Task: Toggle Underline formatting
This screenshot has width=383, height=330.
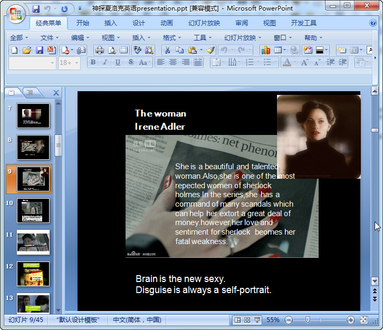Action: 118,63
